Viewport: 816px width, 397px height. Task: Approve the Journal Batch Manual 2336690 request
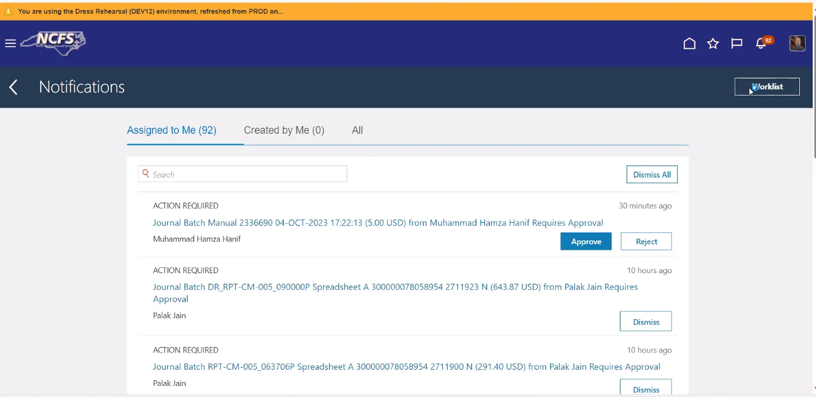click(586, 242)
